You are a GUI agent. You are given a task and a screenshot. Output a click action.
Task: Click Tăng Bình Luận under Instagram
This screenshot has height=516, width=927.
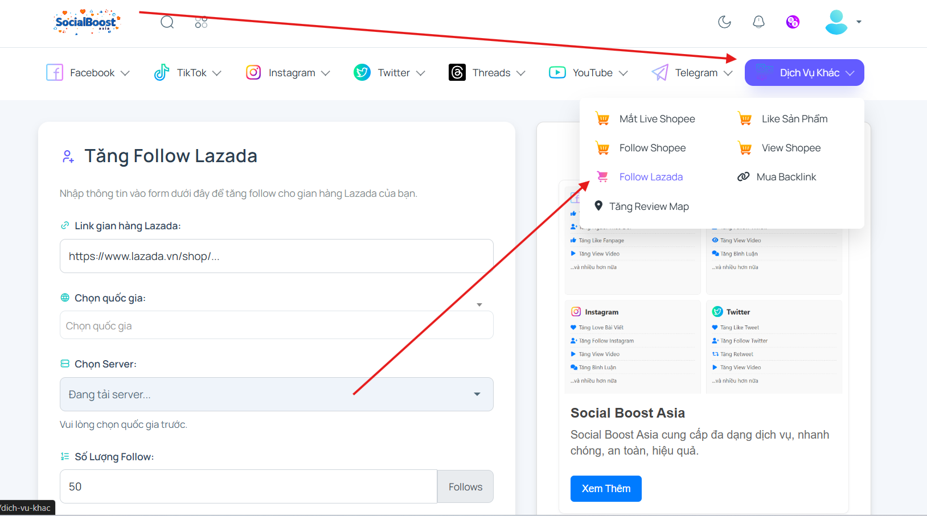(x=597, y=368)
